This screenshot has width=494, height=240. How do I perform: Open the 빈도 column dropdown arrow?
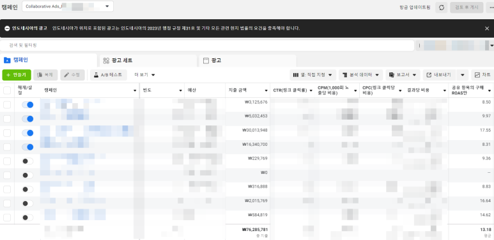[180, 90]
